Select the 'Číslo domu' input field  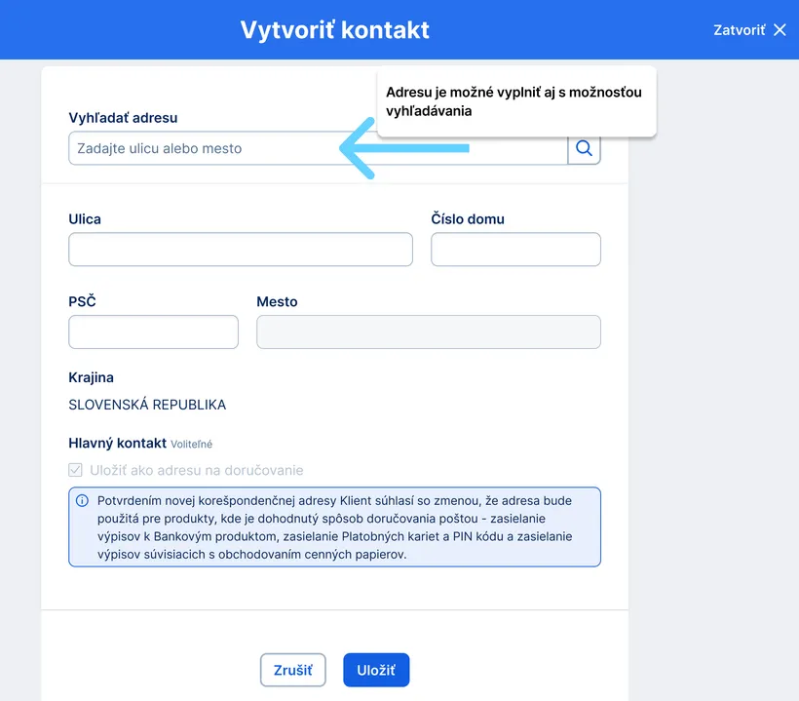515,250
